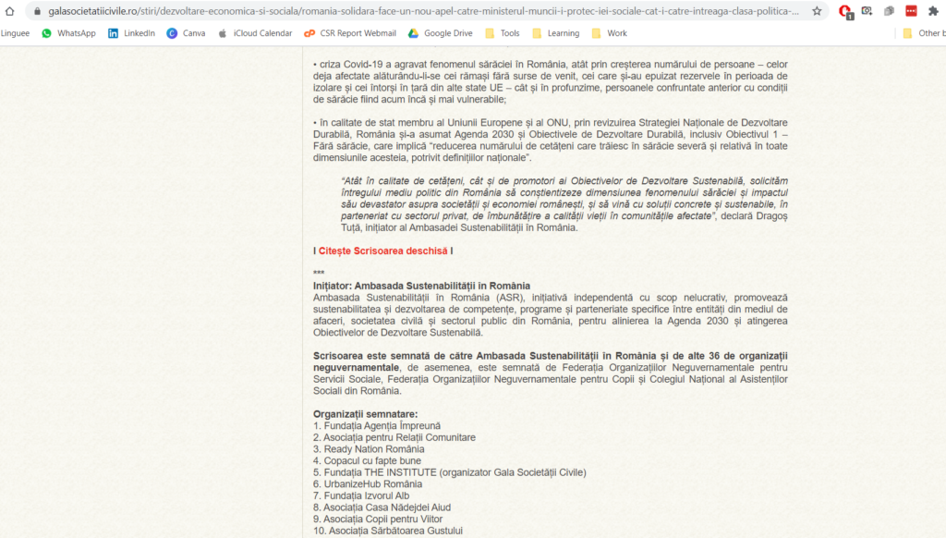Expand the Work bookmark folder
The width and height of the screenshot is (946, 538).
coord(610,33)
